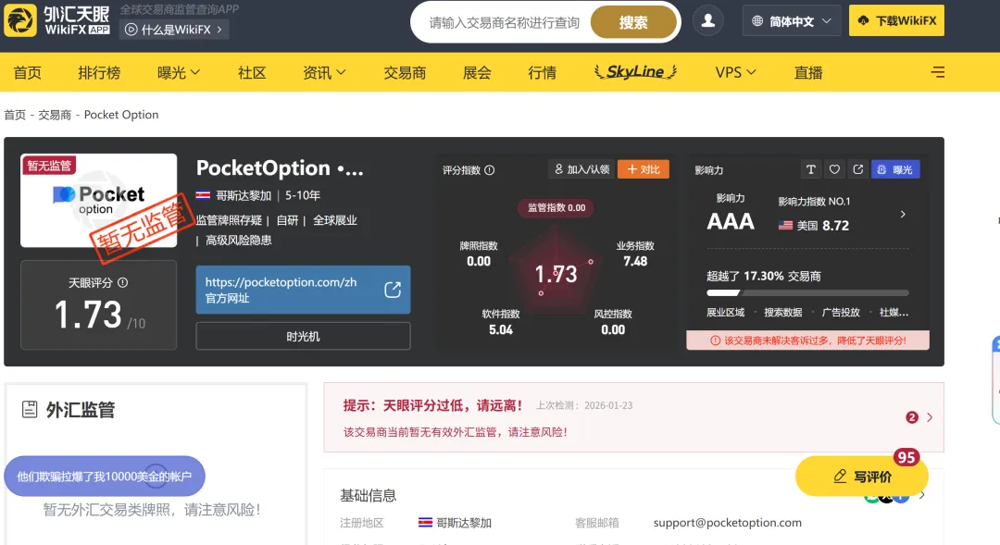1000x545 pixels.
Task: Click 首页 in the breadcrumb
Action: [15, 115]
